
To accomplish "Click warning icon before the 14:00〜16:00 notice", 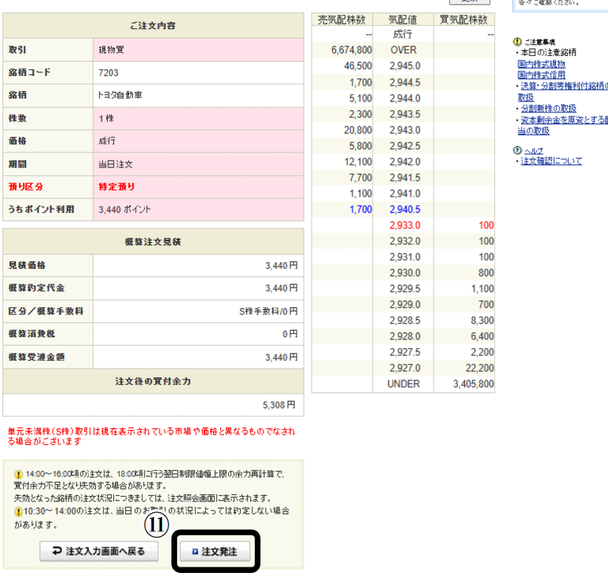I will pos(17,475).
